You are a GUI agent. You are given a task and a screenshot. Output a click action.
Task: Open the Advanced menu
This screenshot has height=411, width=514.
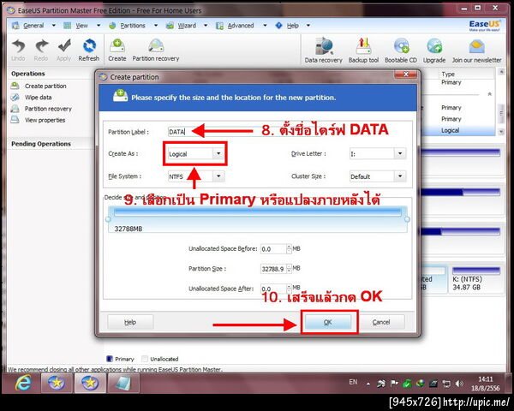pos(241,26)
